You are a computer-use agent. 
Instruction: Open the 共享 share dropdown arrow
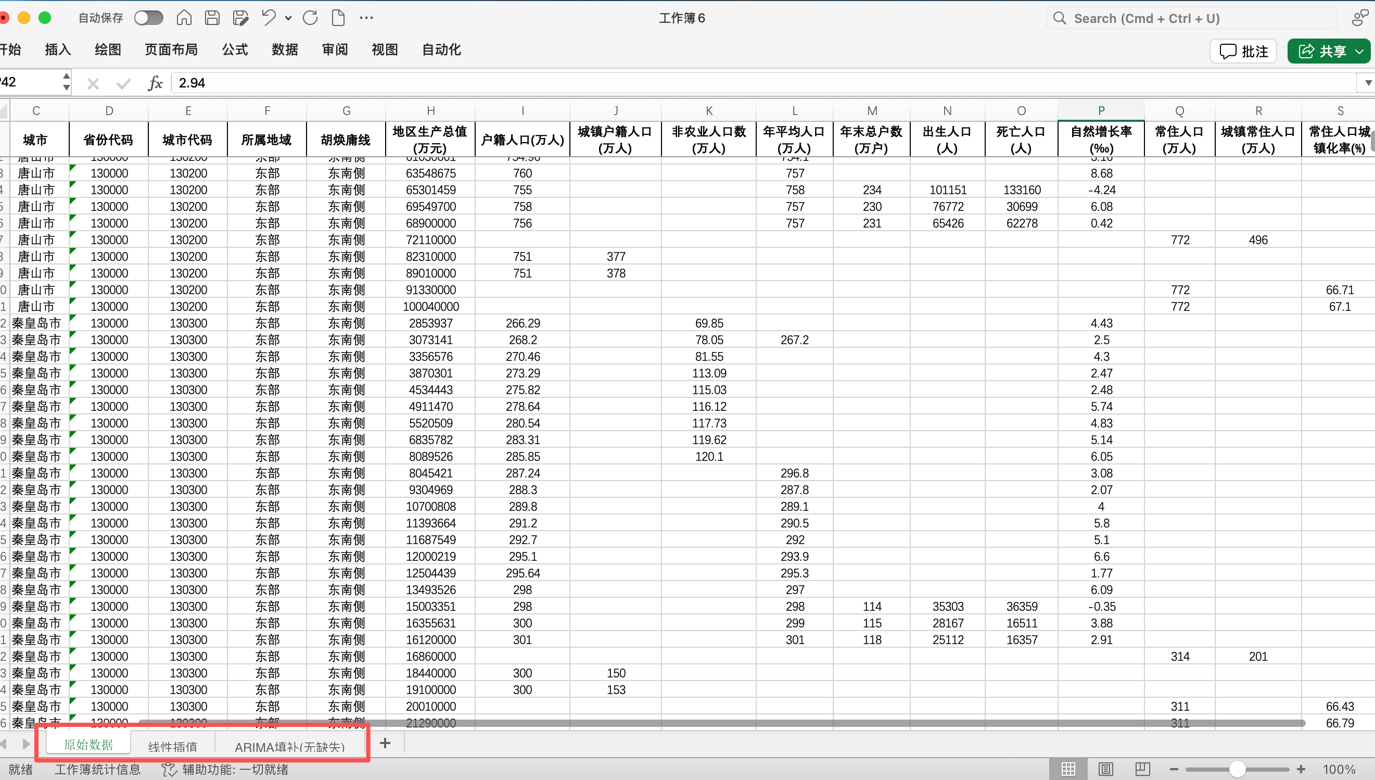pyautogui.click(x=1360, y=52)
